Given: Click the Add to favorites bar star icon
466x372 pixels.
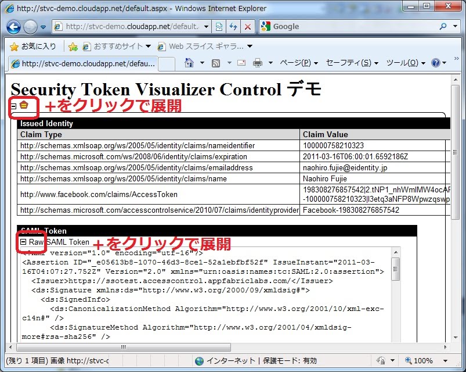Looking at the screenshot, I should point(73,46).
